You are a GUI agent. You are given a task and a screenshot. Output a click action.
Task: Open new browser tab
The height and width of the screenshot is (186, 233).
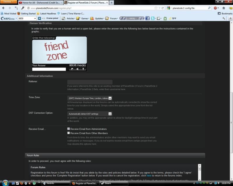[x=112, y=3]
